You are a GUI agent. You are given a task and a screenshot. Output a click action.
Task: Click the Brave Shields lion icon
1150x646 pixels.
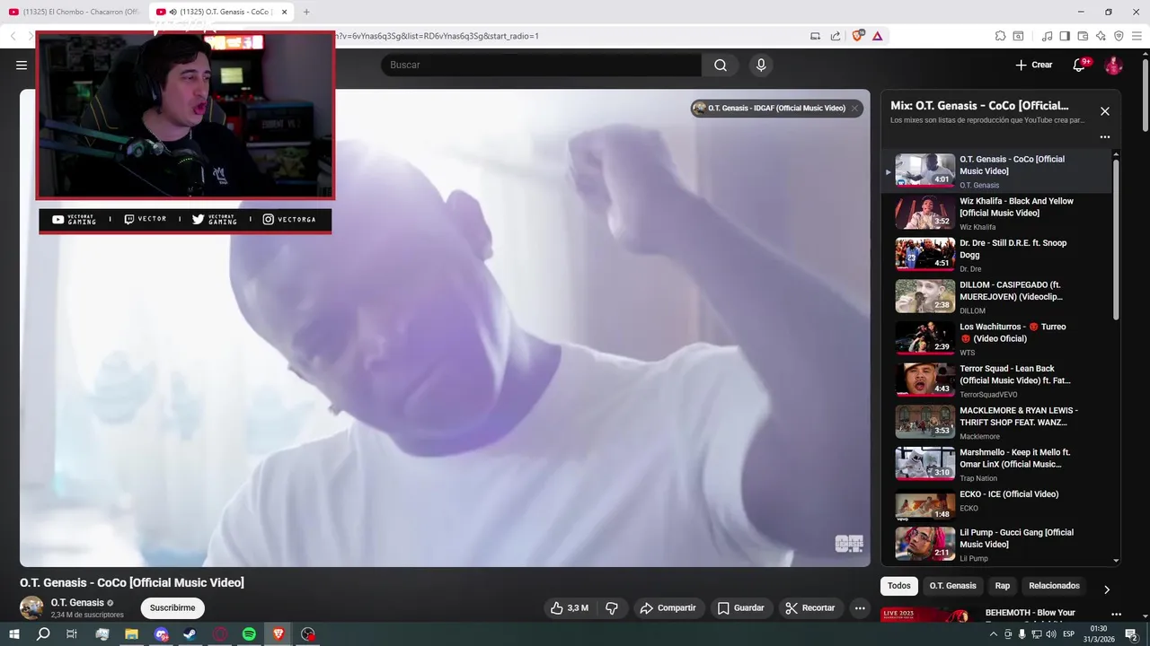click(x=857, y=36)
